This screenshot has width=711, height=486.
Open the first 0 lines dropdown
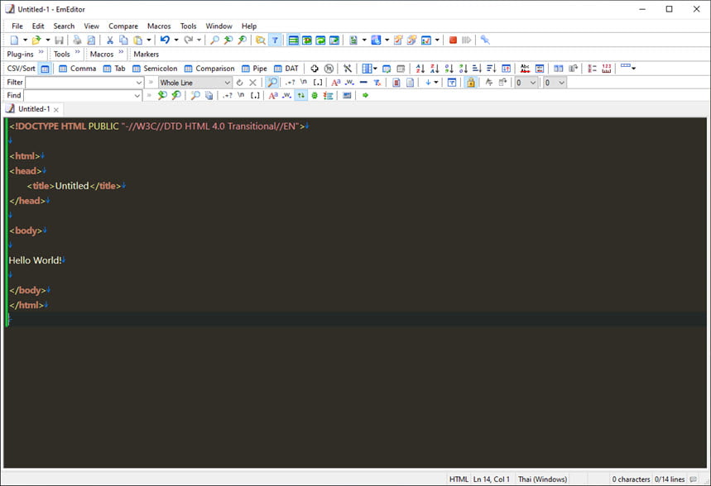(533, 83)
